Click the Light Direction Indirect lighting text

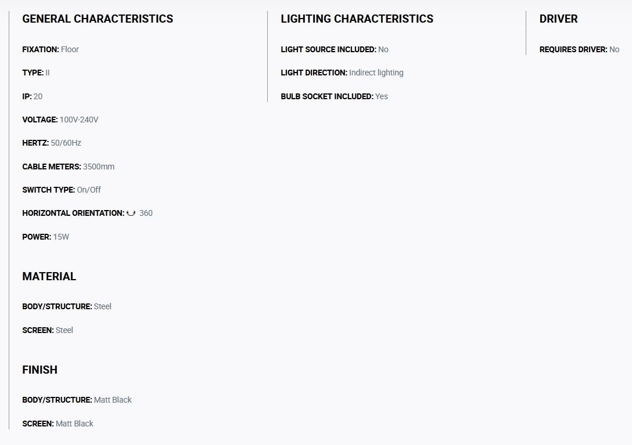(376, 73)
